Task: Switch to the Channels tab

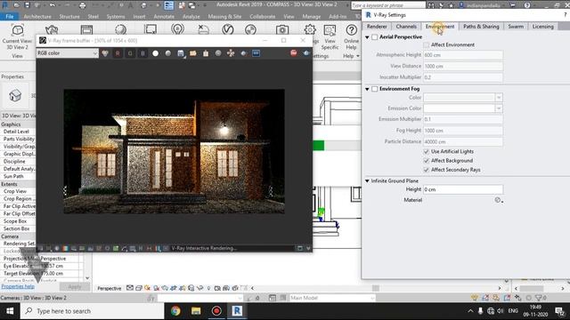Action: pyautogui.click(x=406, y=27)
